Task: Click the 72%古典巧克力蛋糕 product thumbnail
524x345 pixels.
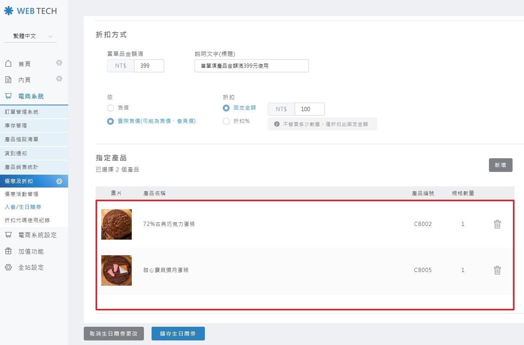Action: pos(117,224)
